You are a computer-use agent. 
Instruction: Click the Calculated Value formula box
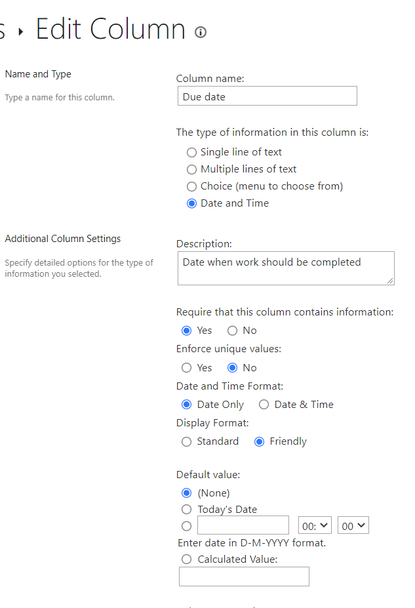click(243, 577)
